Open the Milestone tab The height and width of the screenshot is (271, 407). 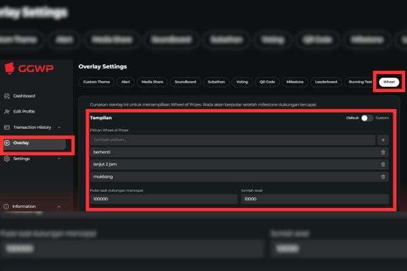pos(295,82)
